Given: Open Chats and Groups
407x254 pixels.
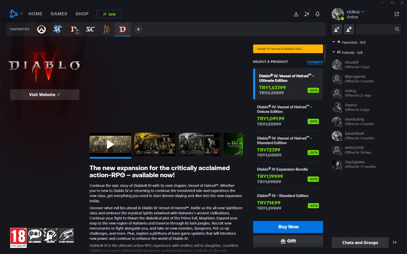Looking at the screenshot, I should (360, 243).
